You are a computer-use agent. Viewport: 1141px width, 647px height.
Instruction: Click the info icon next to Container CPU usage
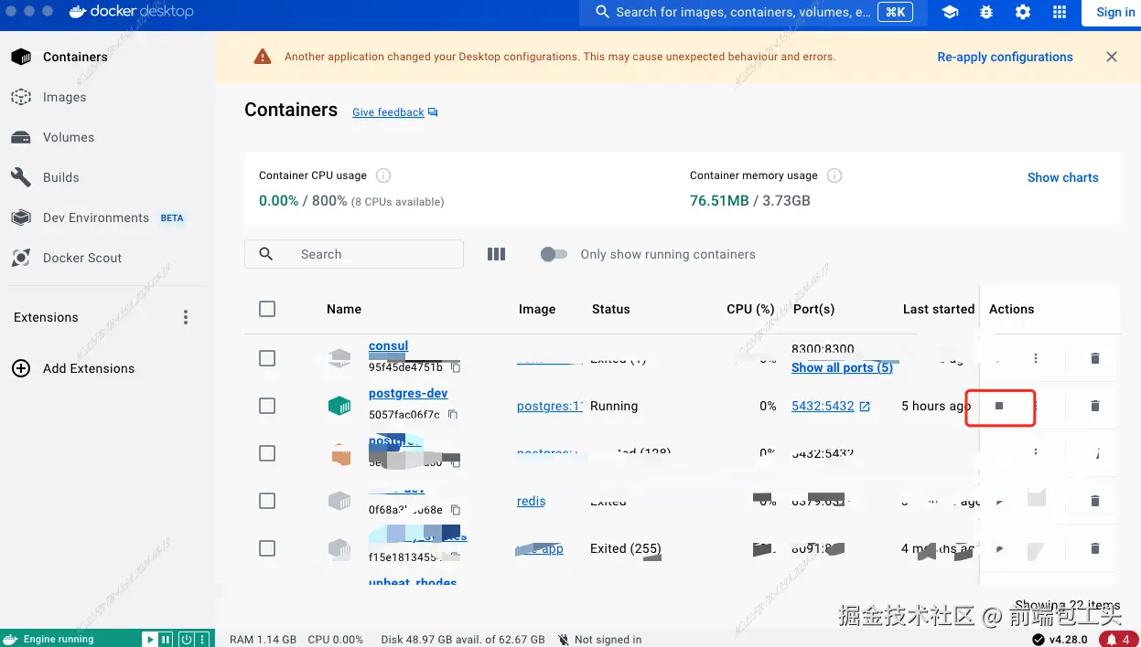click(x=383, y=175)
